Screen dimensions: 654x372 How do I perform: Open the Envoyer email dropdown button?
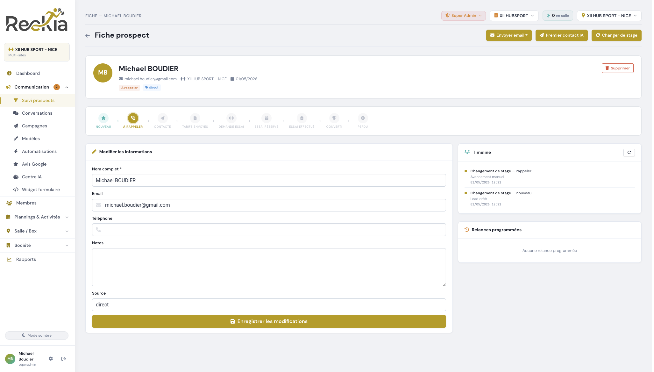point(509,35)
